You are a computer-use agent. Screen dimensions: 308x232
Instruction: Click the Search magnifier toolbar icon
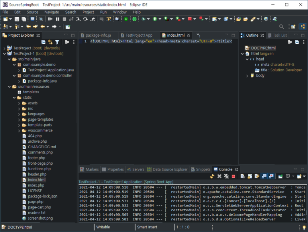pos(281,27)
